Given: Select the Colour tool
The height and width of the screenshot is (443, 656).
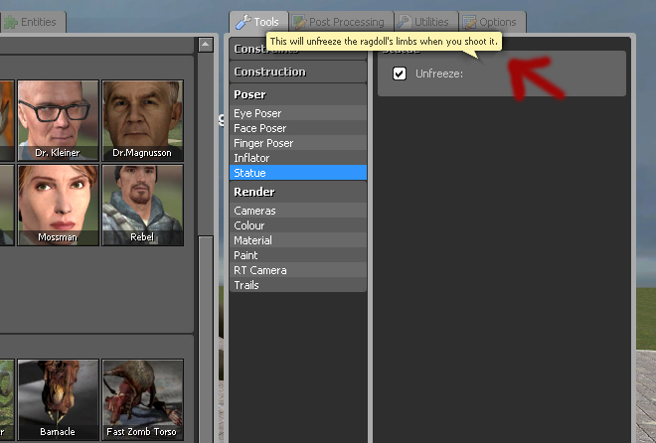Looking at the screenshot, I should click(298, 225).
